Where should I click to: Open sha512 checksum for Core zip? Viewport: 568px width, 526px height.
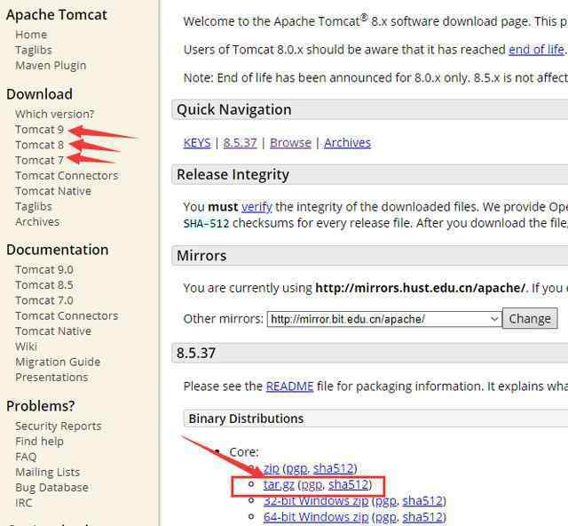(333, 468)
